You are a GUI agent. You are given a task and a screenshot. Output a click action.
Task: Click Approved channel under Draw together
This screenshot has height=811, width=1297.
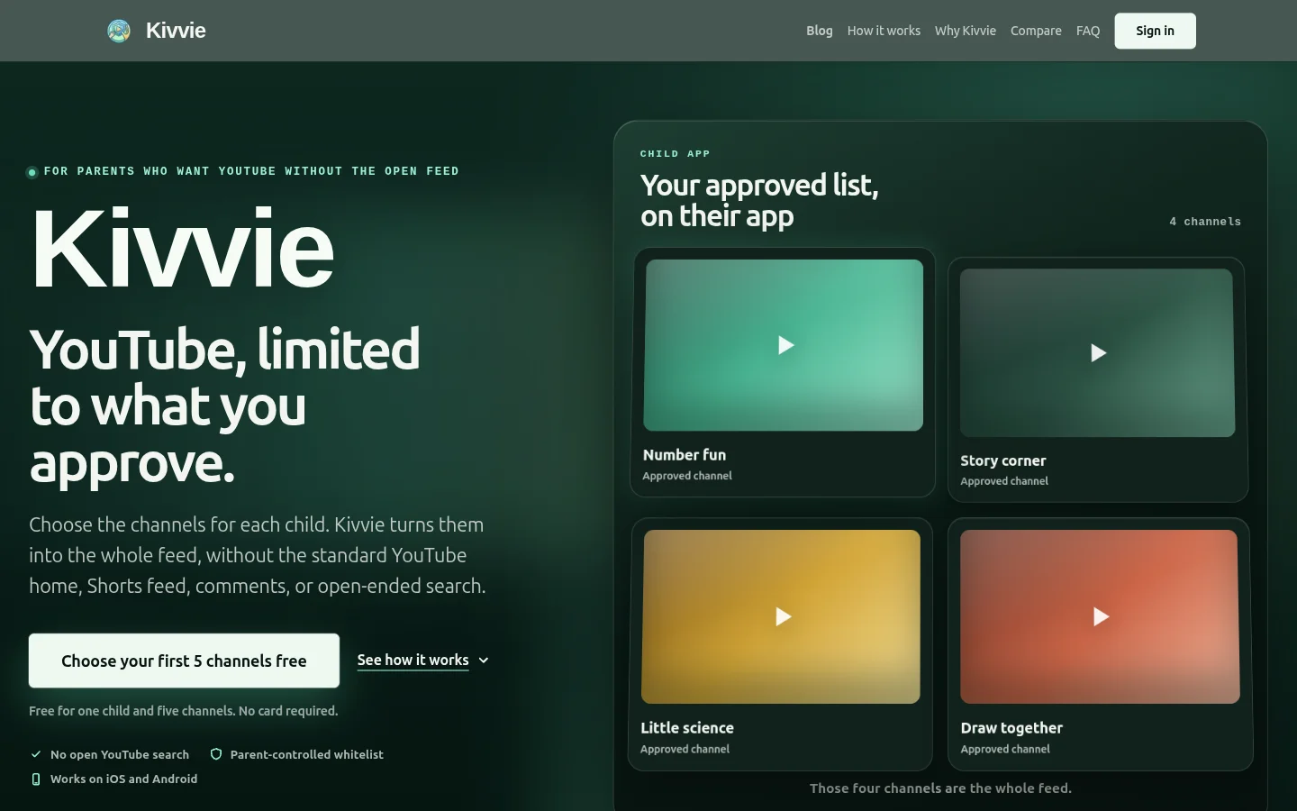(1005, 749)
